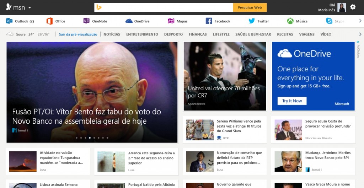364x188 pixels.
Task: Open the DESPORTO section
Action: click(x=173, y=34)
